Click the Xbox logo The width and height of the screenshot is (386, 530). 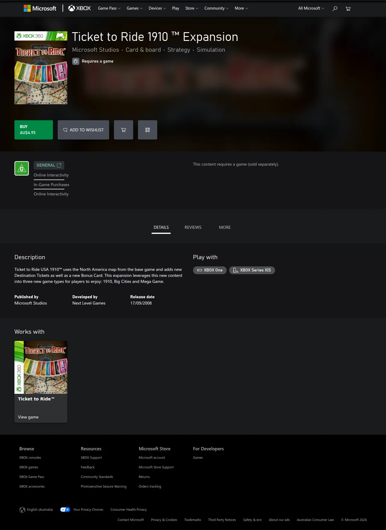[79, 8]
